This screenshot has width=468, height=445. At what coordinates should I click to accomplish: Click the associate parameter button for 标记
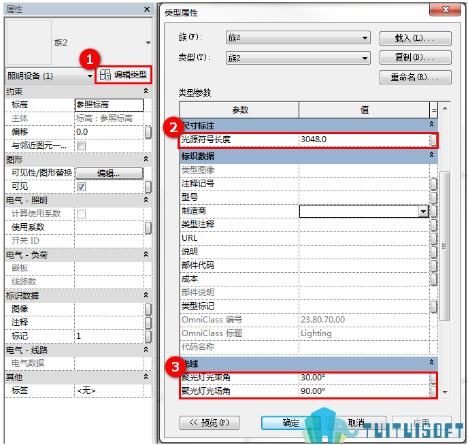148,336
